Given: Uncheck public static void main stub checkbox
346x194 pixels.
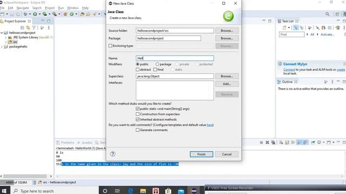Looking at the screenshot, I should (x=138, y=109).
